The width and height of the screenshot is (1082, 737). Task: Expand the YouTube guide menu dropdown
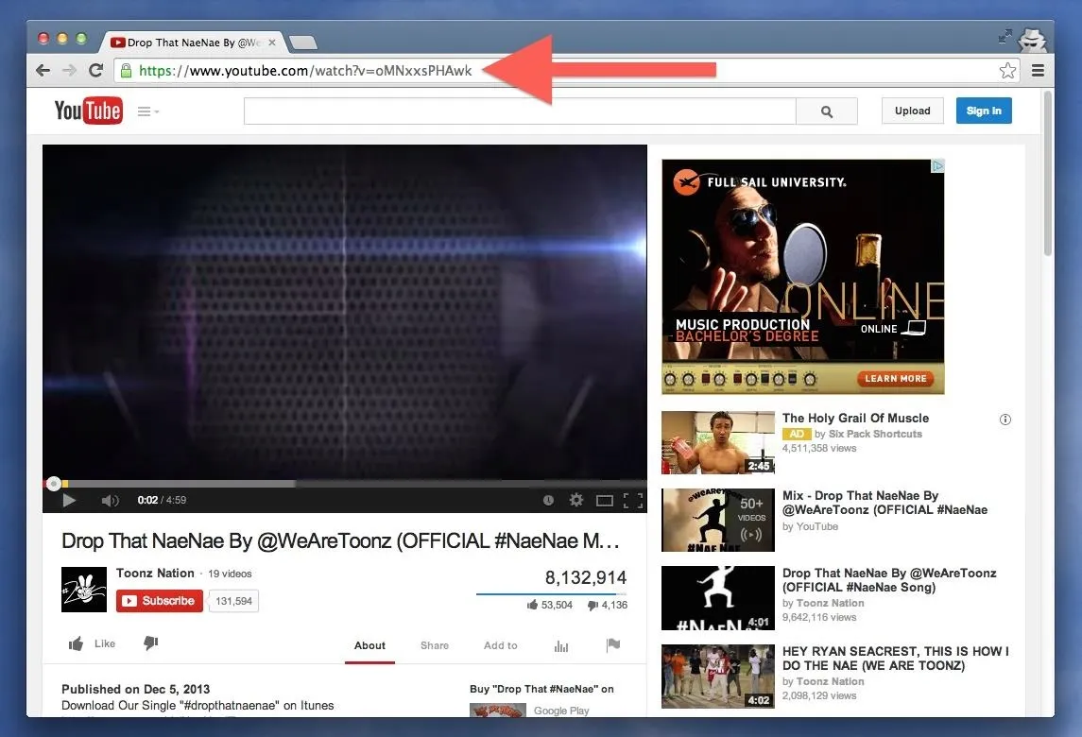(x=148, y=111)
